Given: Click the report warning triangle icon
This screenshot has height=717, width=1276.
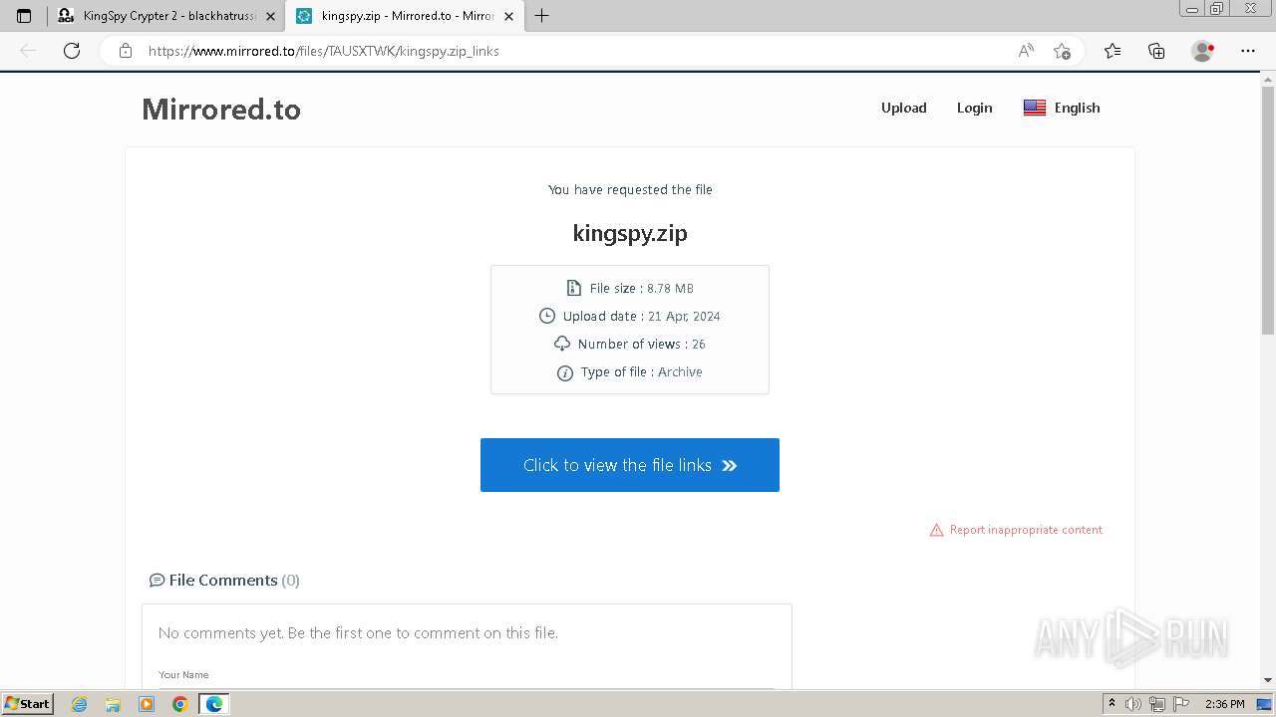Looking at the screenshot, I should tap(936, 530).
